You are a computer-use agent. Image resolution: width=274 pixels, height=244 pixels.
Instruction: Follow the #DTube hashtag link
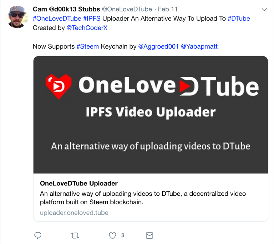pyautogui.click(x=239, y=19)
